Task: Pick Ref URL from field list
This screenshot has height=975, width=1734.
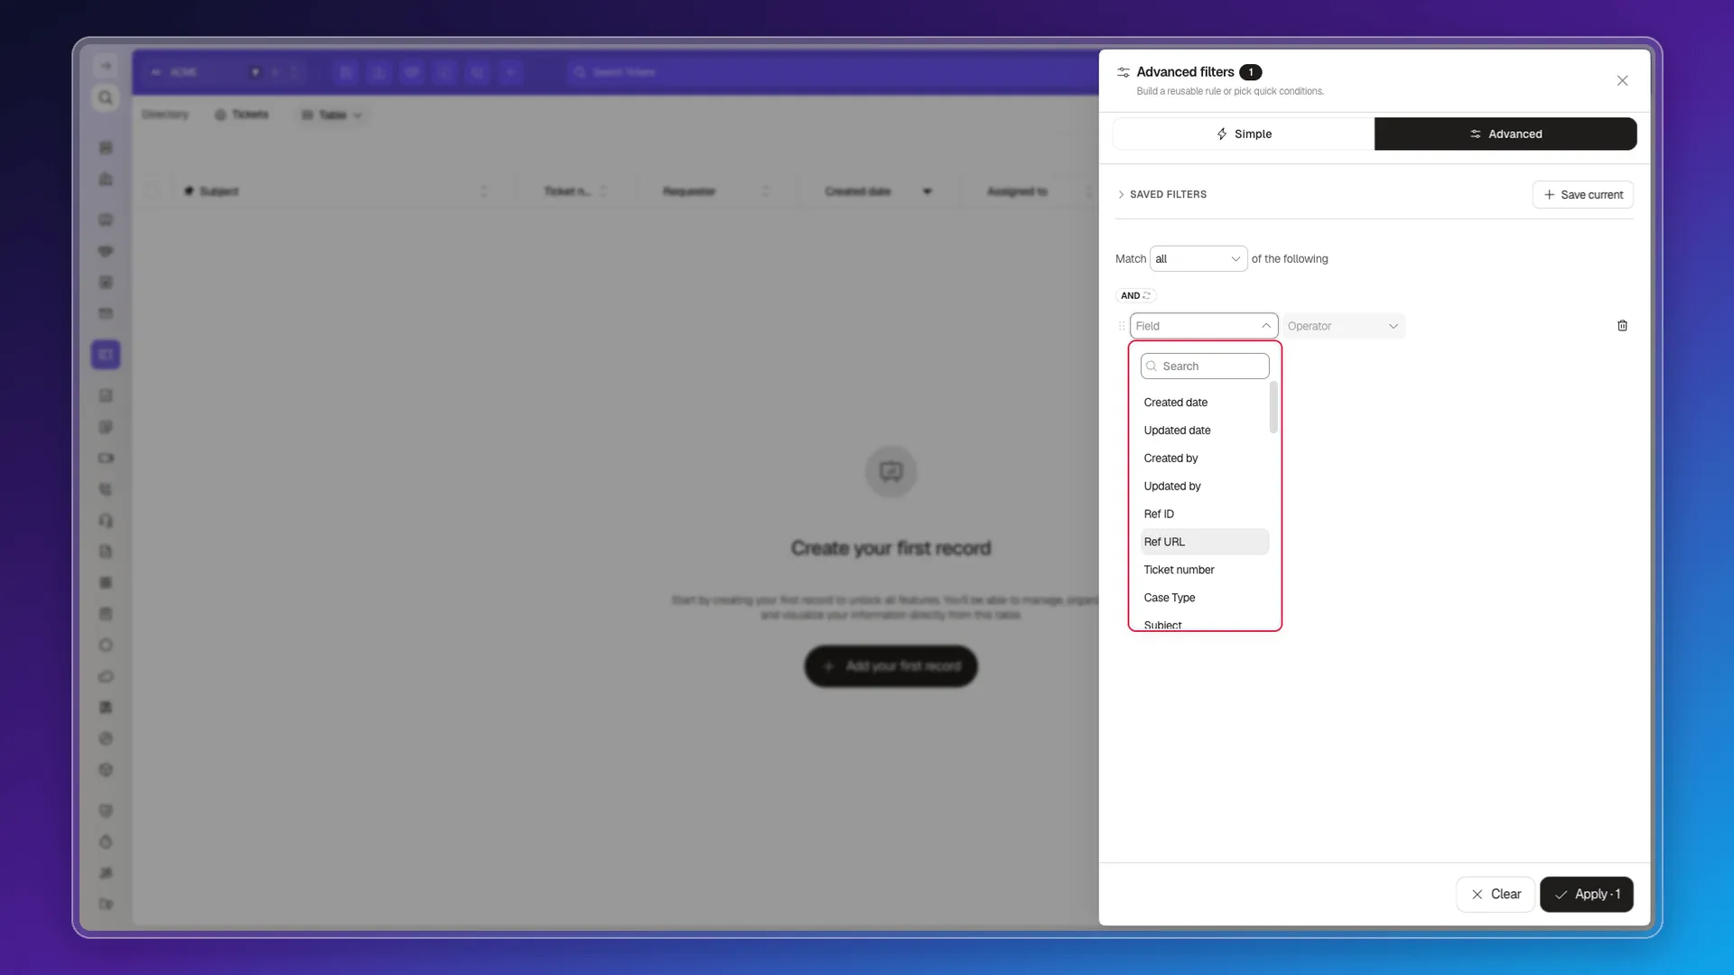Action: 1204,542
